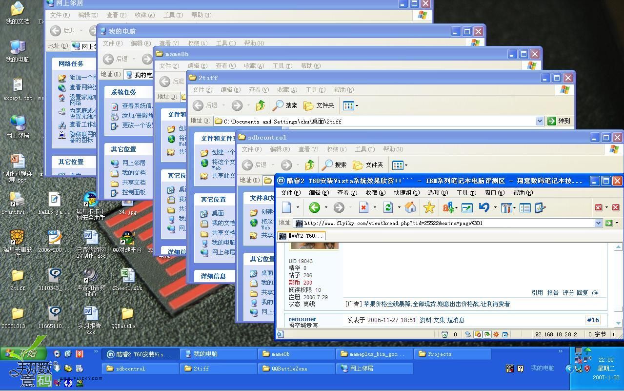624x391 pixels.
Task: Click the search icon in 2tiff window toolbar
Action: (285, 105)
